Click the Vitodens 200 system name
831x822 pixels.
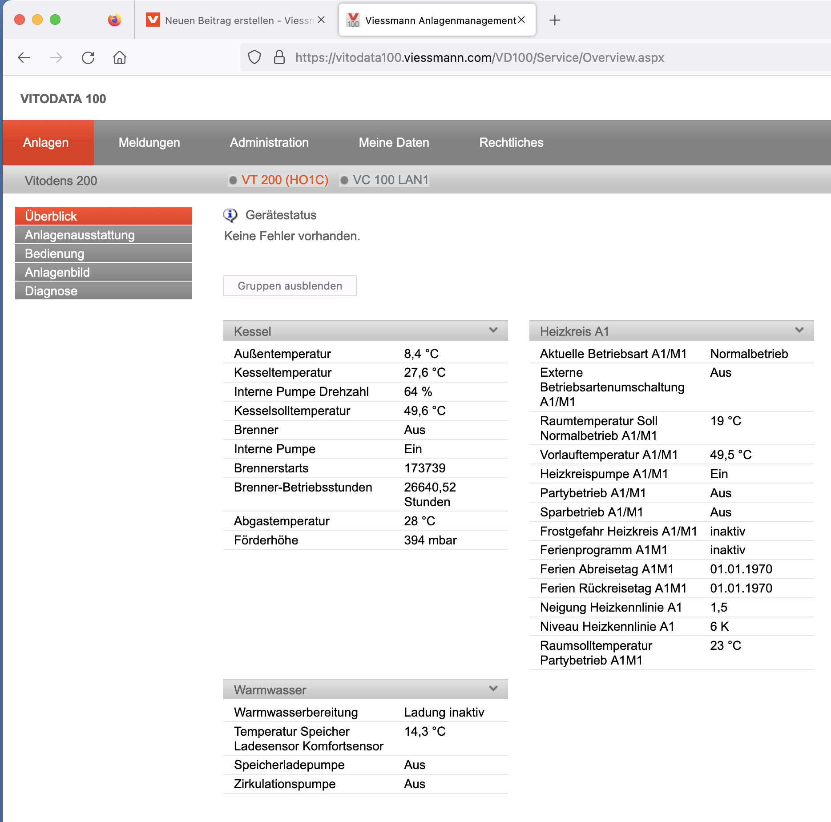pos(61,181)
